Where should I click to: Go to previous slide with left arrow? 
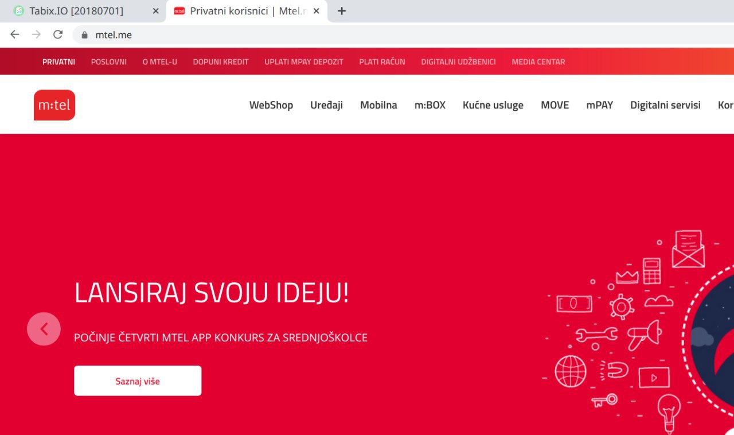tap(44, 329)
